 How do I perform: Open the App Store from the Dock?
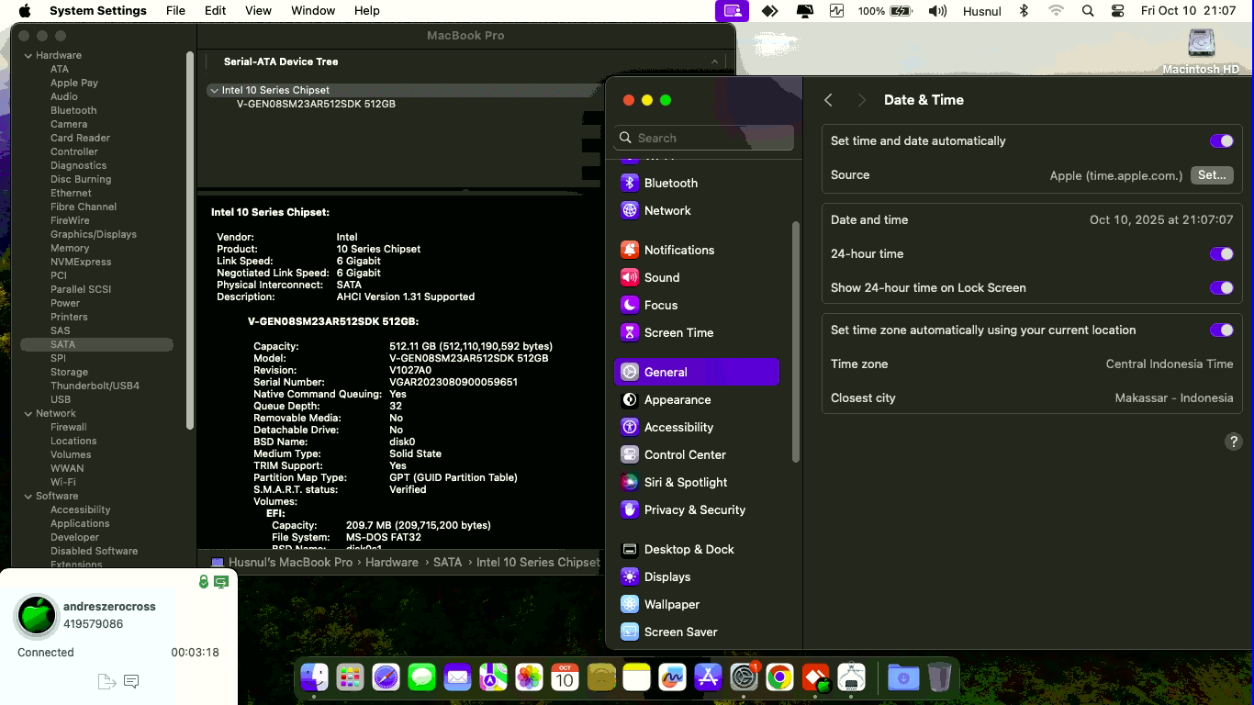708,677
